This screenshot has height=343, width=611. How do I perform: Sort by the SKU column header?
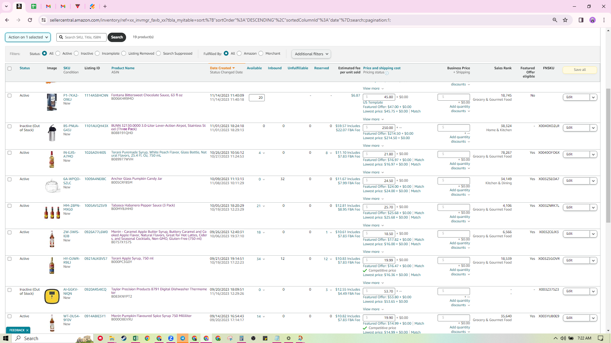67,68
